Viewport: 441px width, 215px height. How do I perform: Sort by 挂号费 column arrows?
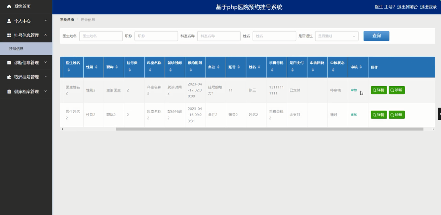coord(130,70)
